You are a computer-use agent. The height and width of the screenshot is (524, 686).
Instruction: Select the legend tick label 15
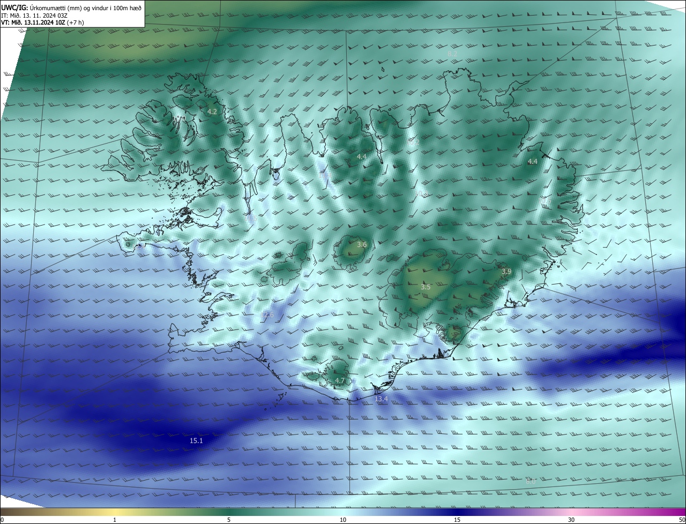click(x=457, y=520)
